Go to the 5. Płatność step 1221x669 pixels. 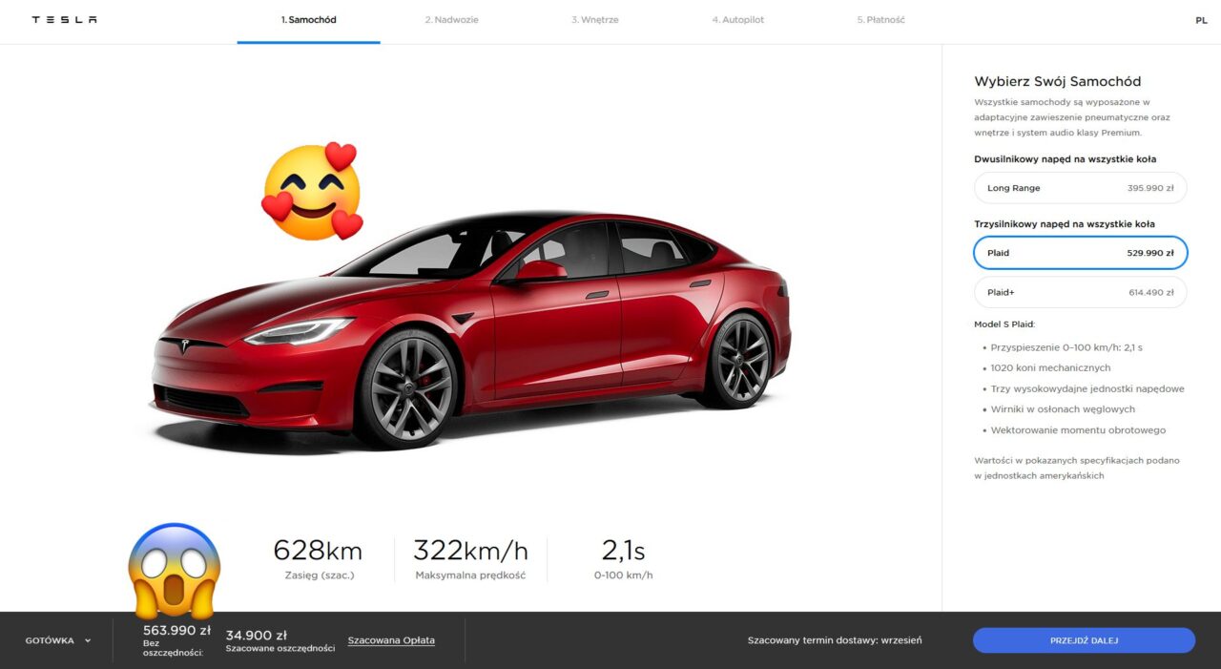pos(880,20)
